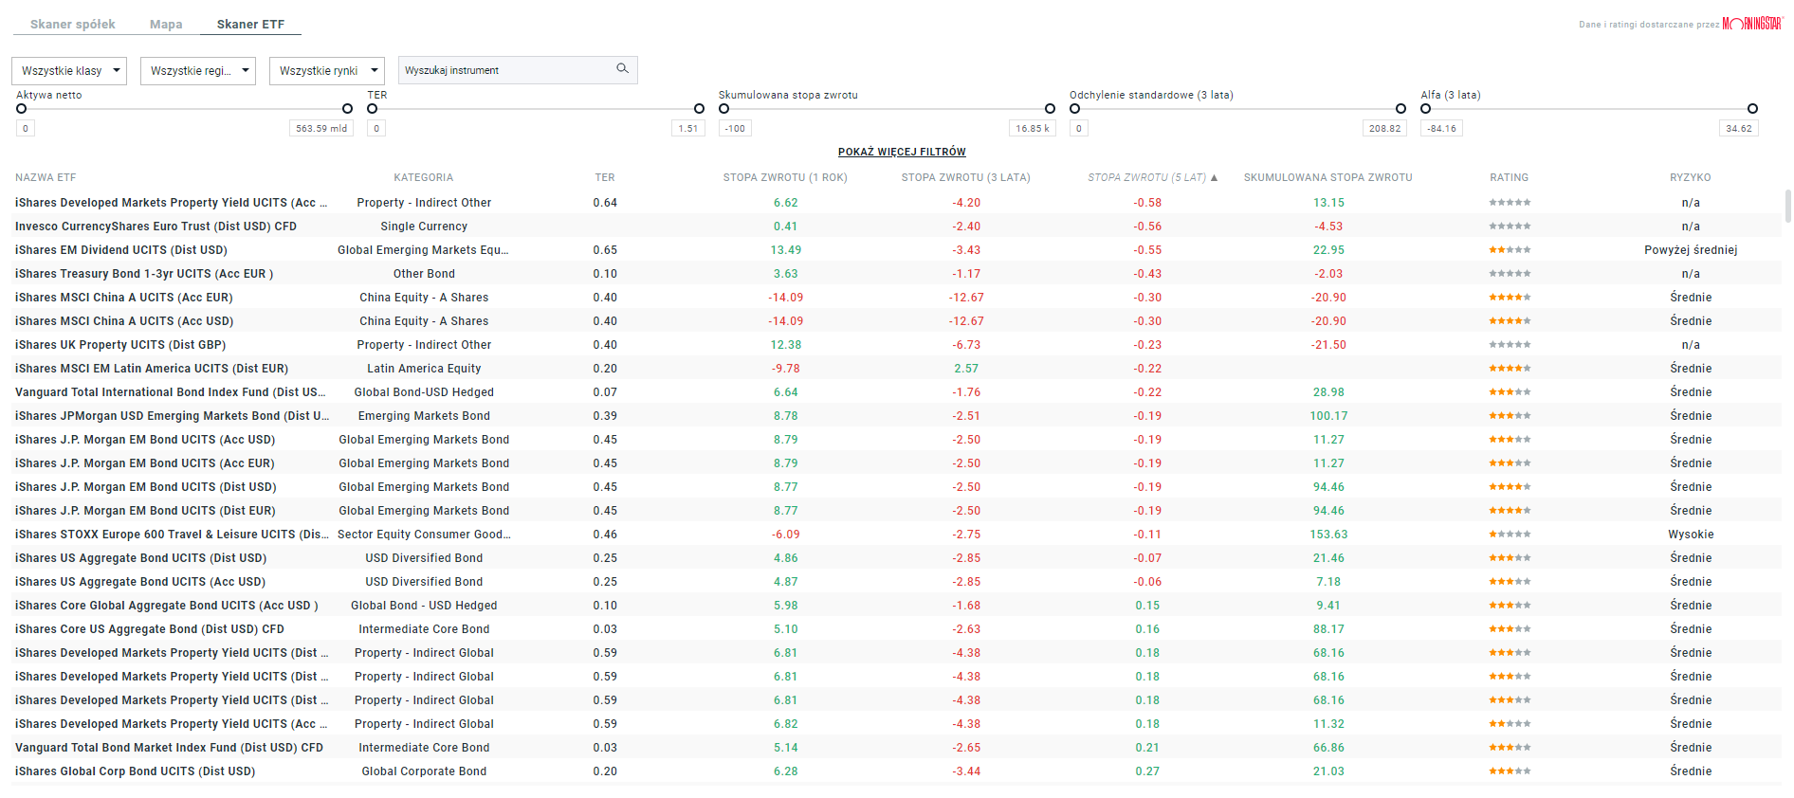The height and width of the screenshot is (798, 1794).
Task: Open iShares STOXX Europe 600 Travel & Leisure row
Action: pos(896,535)
